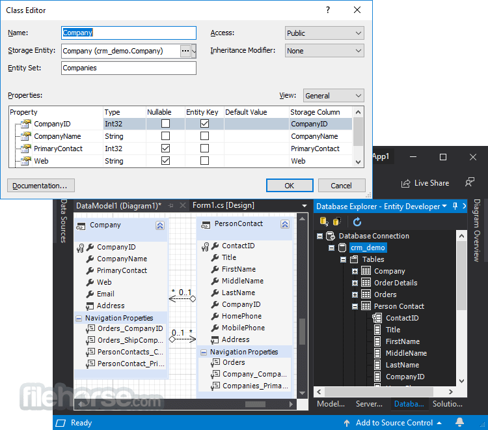Switch to the Server... panel tab

pos(369,404)
